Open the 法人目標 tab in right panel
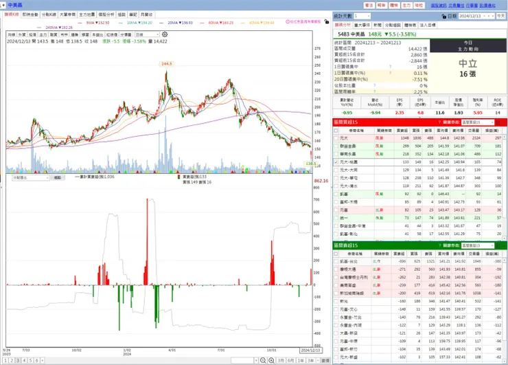 pos(428,25)
